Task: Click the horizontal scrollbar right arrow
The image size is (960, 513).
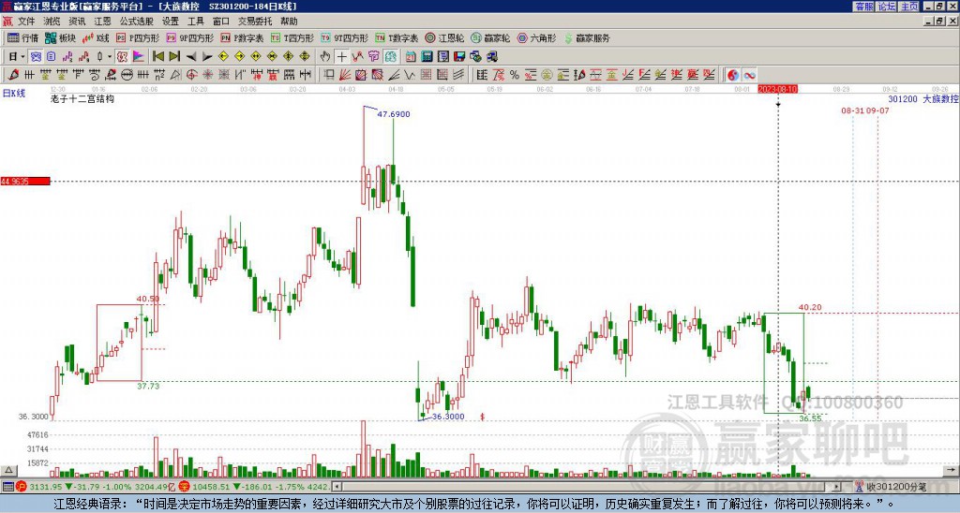Action: 837,487
